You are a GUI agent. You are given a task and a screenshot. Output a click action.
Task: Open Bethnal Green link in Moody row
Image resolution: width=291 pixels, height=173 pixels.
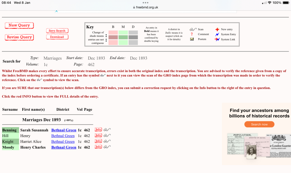pos(64,147)
